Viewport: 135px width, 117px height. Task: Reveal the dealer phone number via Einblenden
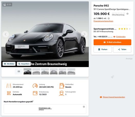click(121, 37)
